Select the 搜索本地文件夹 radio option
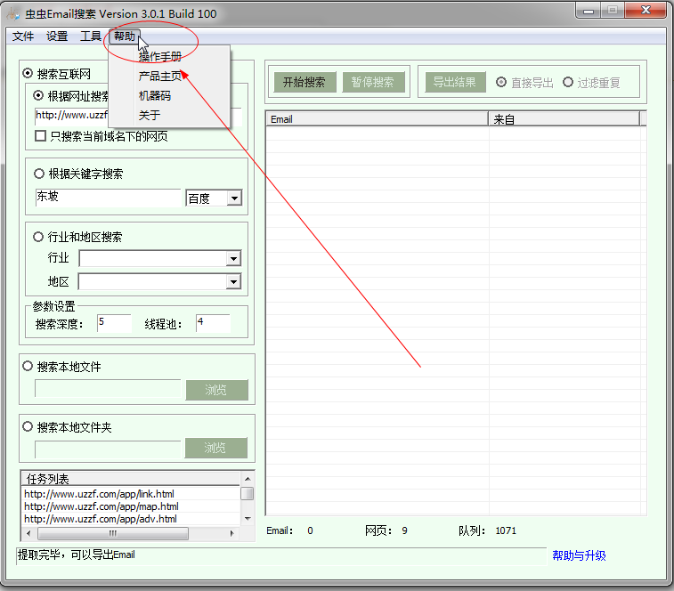This screenshot has height=591, width=674. 28,427
